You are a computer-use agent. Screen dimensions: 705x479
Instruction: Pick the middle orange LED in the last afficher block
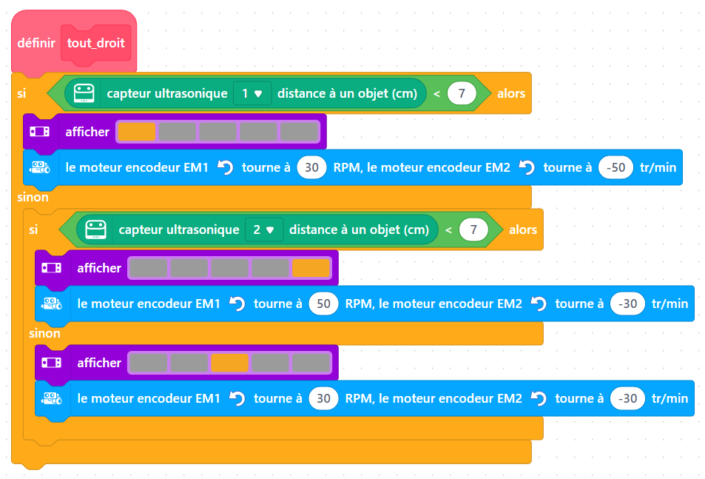229,363
